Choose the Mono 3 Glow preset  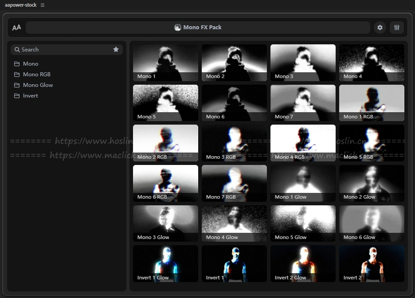pos(165,223)
